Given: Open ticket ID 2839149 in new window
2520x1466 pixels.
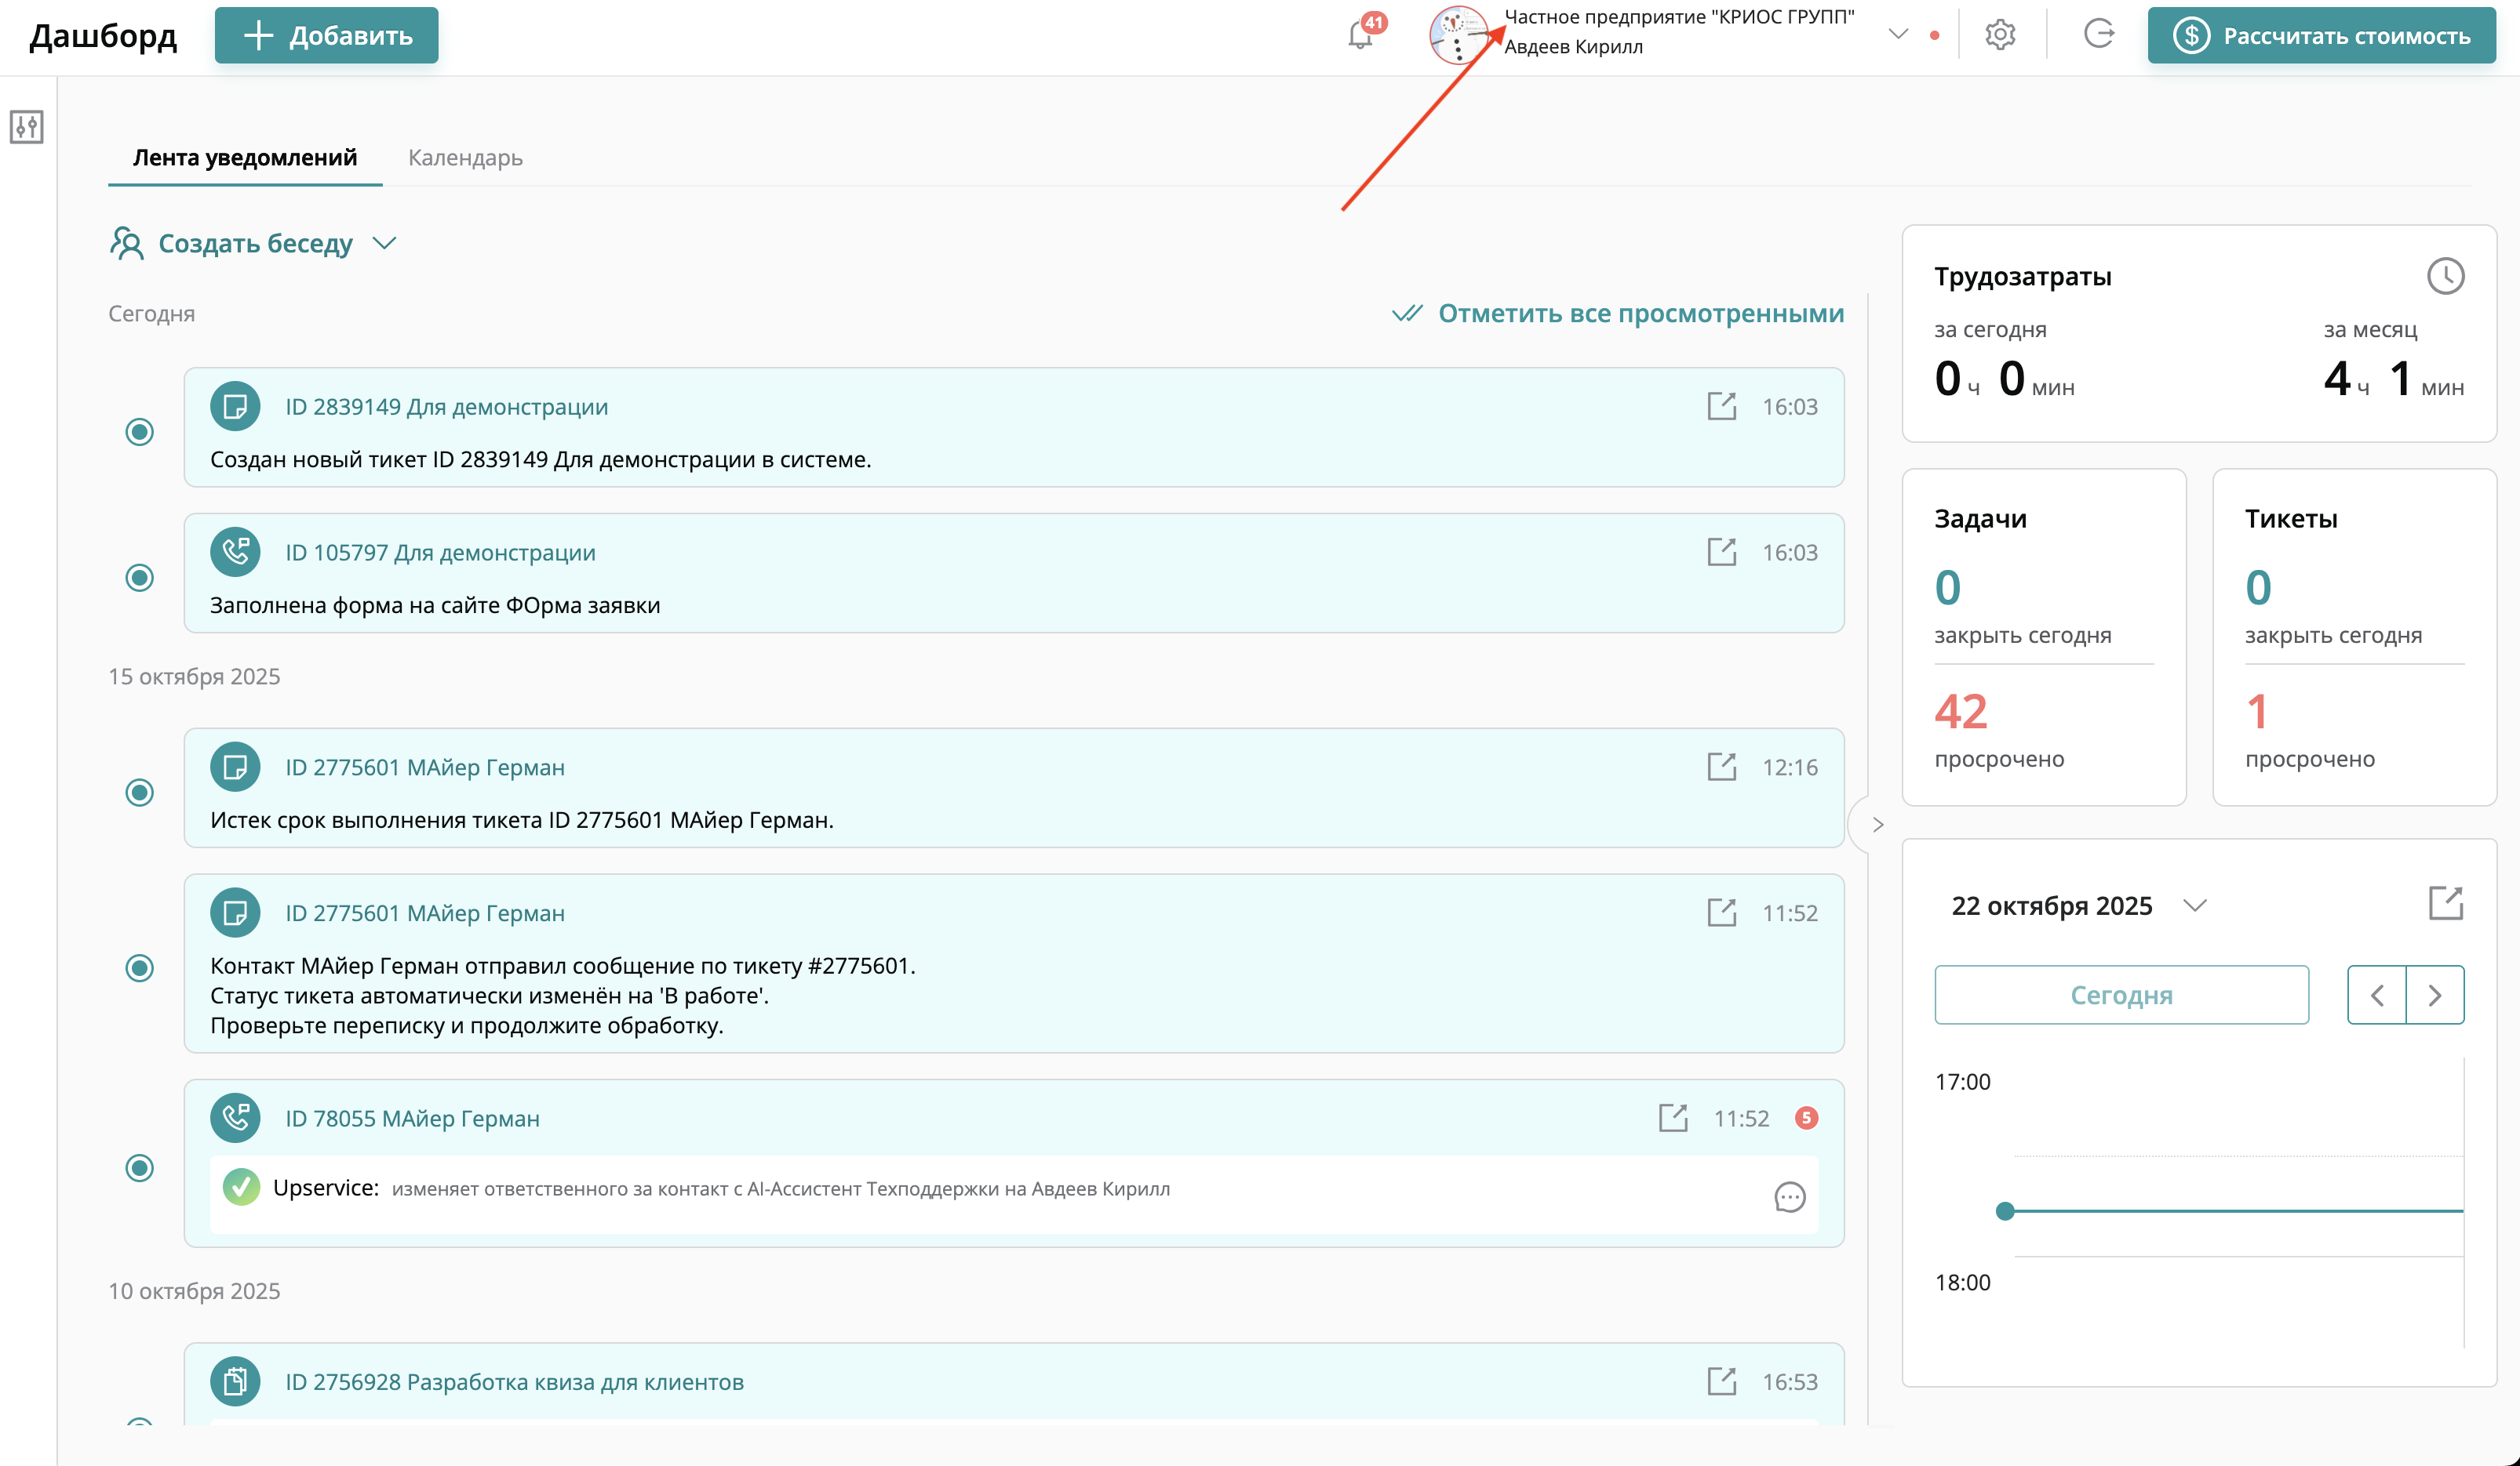Looking at the screenshot, I should point(1721,407).
